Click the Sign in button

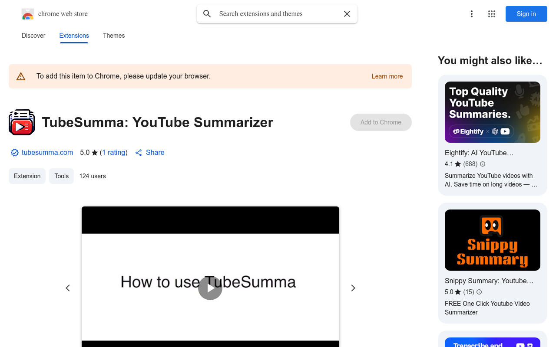pos(526,14)
